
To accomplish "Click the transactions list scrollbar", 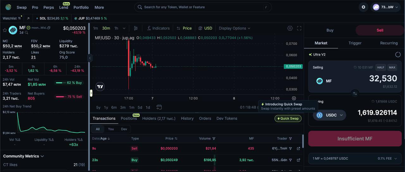I will (303, 141).
